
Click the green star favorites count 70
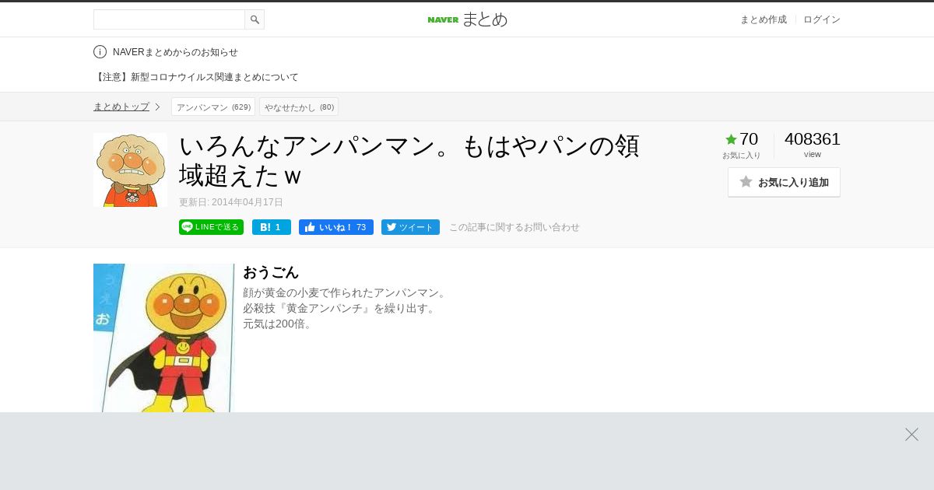(741, 139)
